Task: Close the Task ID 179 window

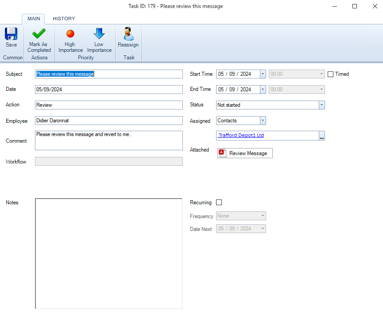Action: click(x=375, y=6)
